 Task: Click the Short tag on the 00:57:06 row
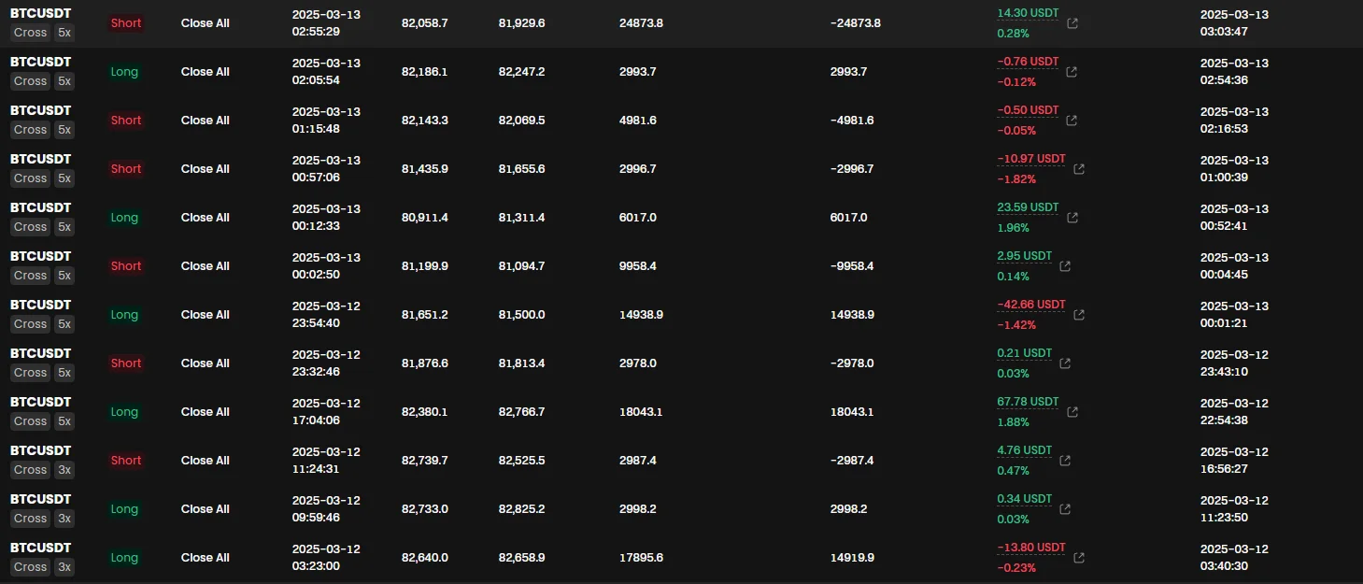click(x=126, y=169)
